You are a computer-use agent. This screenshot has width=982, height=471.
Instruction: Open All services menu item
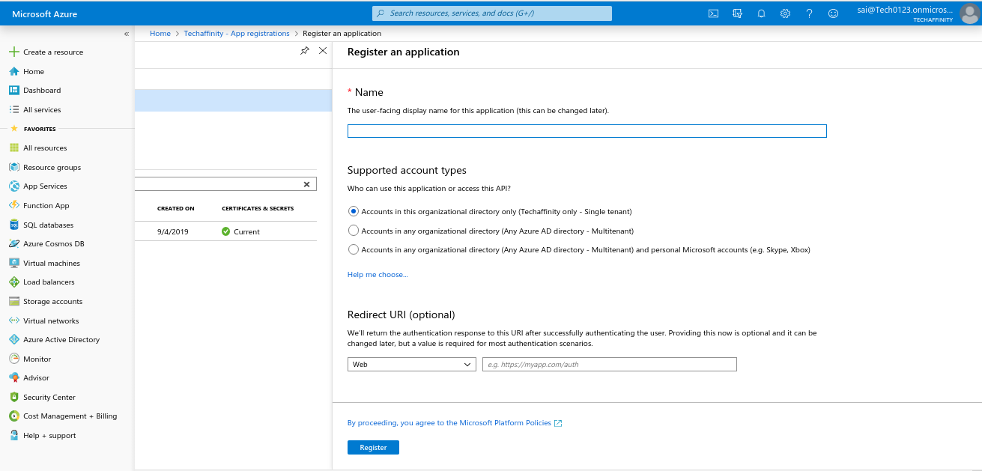42,109
